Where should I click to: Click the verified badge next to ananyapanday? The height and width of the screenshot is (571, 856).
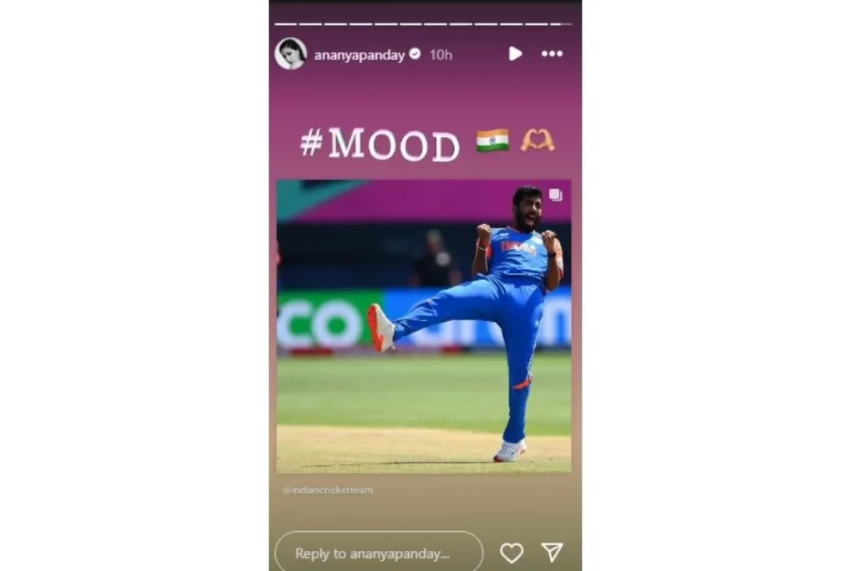click(x=415, y=54)
